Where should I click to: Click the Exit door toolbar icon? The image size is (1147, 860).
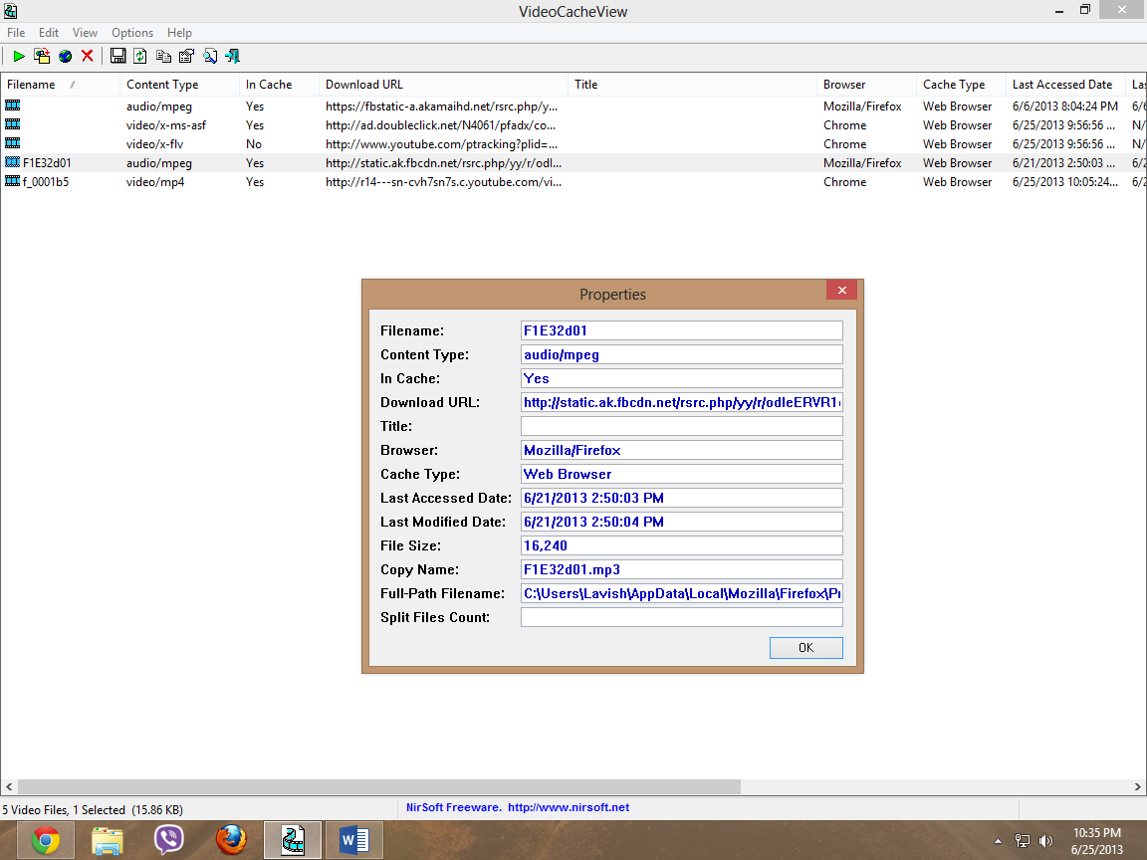click(233, 56)
